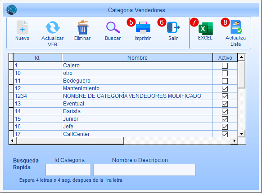
Task: Click the horizontal scrollbar right arrow
Action: 235,140
